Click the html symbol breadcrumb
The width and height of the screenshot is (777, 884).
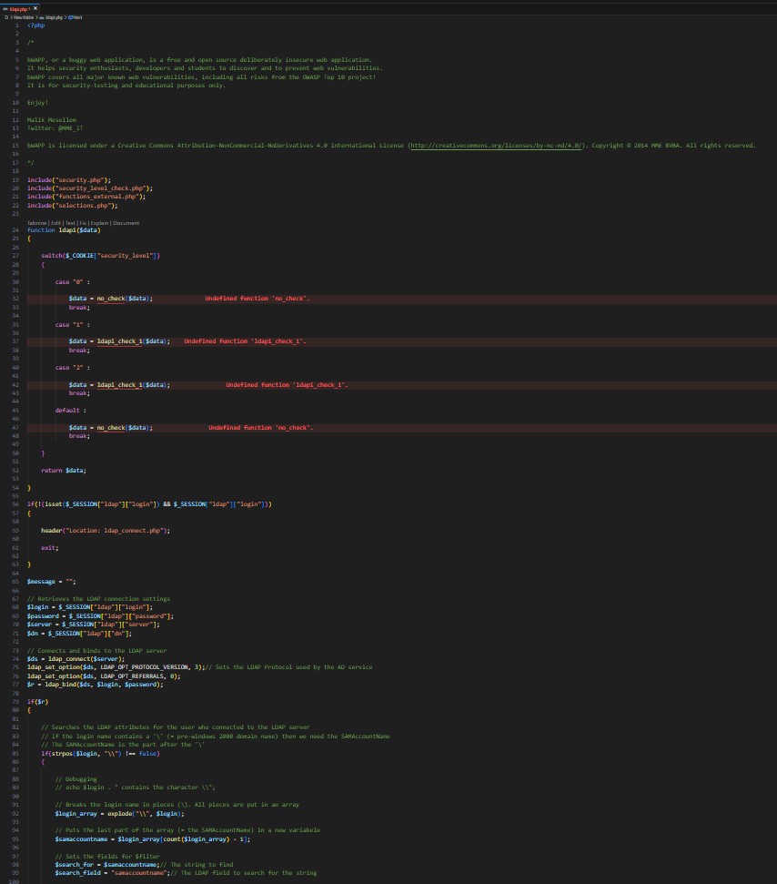[76, 17]
